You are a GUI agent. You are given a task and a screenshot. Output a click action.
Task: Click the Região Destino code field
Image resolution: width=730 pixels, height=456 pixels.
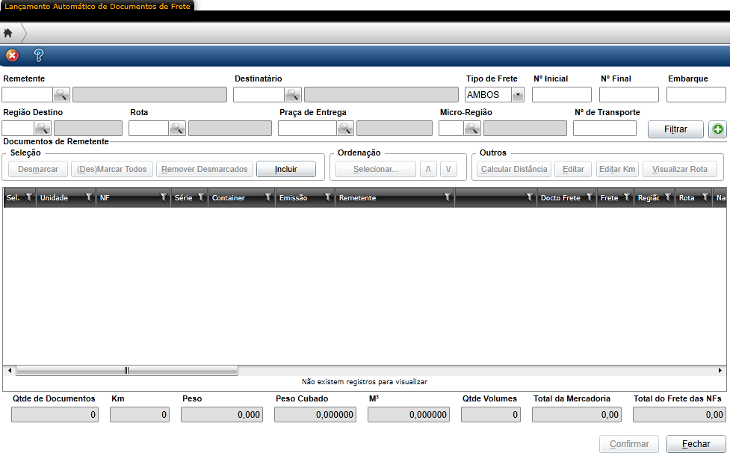[18, 128]
